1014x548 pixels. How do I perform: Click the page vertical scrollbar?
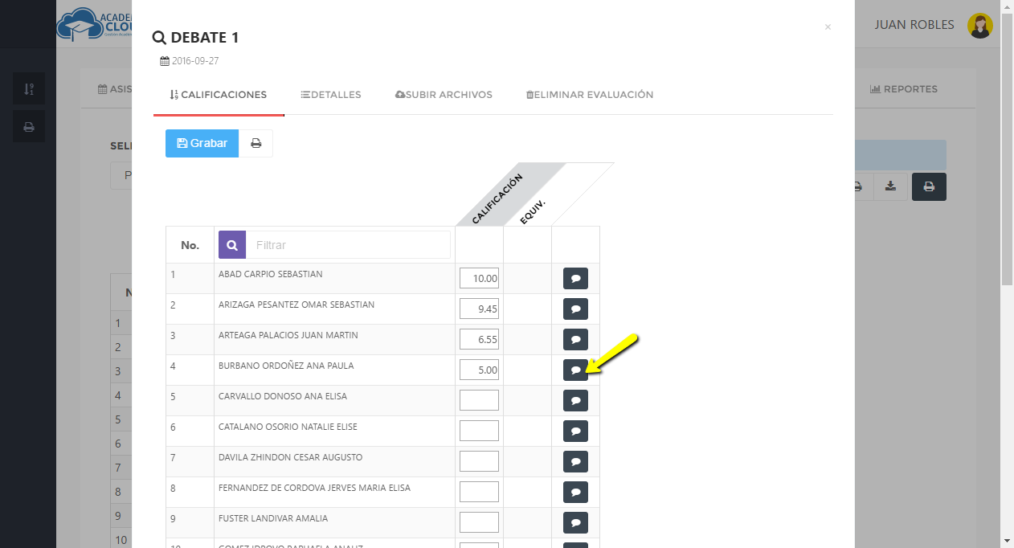point(1007,149)
